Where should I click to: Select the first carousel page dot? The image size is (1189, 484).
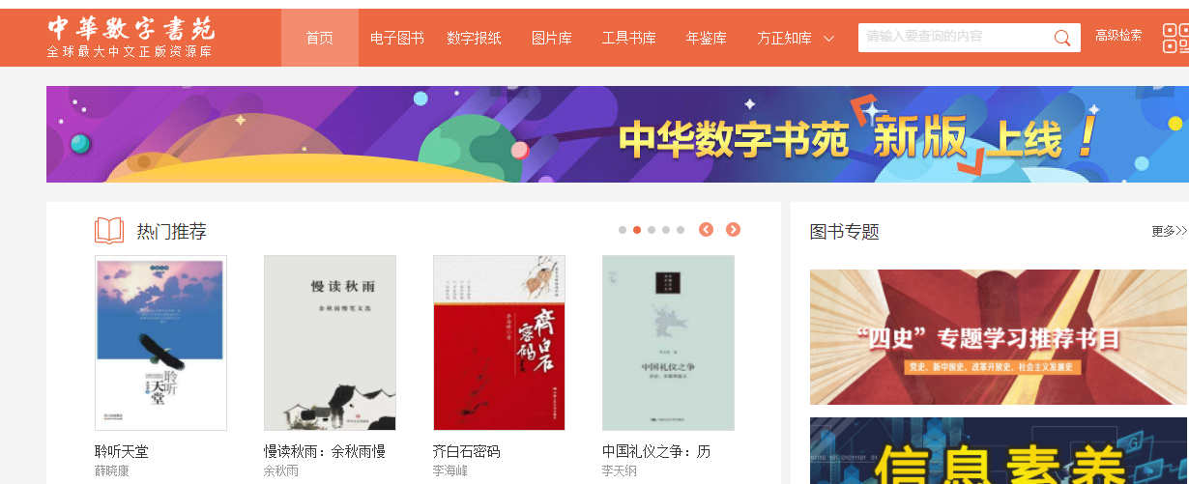point(623,230)
